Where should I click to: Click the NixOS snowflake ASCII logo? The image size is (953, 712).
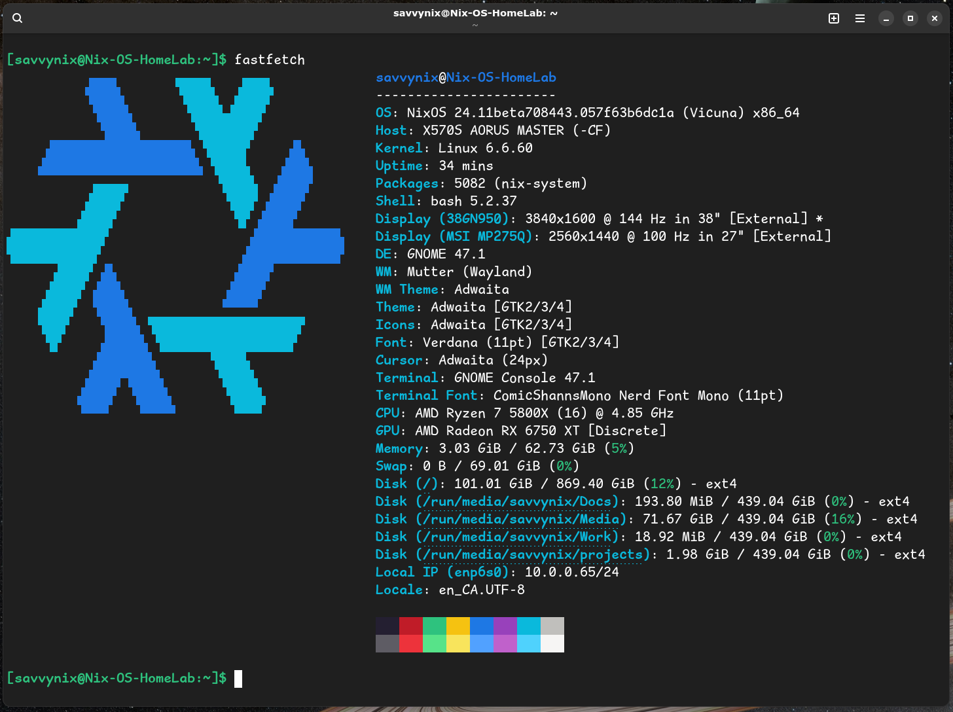175,245
